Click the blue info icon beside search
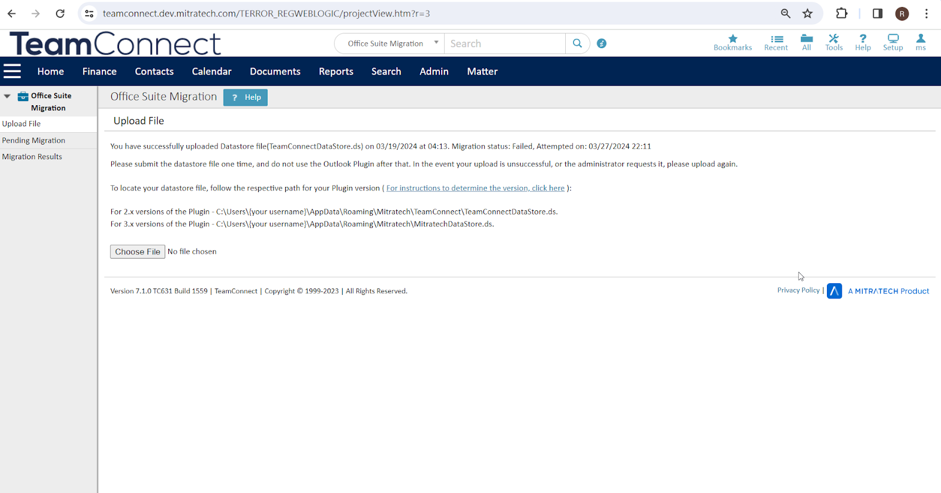 (x=602, y=43)
